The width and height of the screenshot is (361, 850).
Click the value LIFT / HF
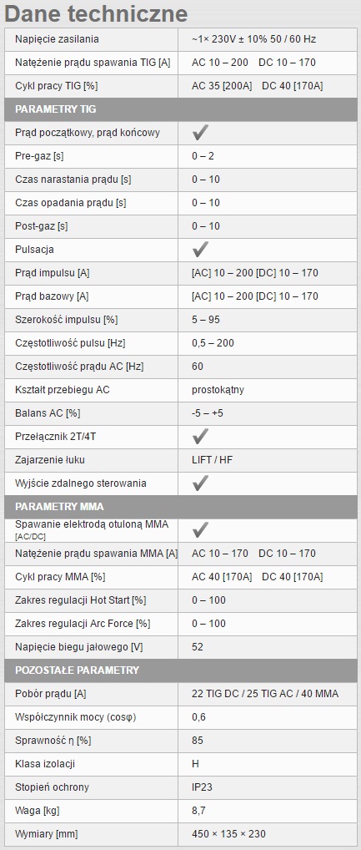pyautogui.click(x=212, y=460)
